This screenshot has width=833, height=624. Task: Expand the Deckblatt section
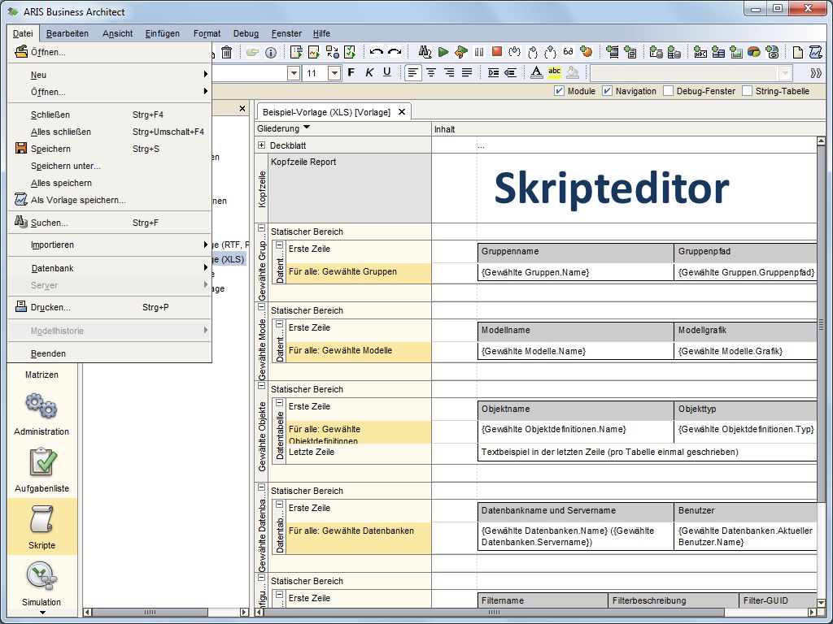[x=261, y=145]
